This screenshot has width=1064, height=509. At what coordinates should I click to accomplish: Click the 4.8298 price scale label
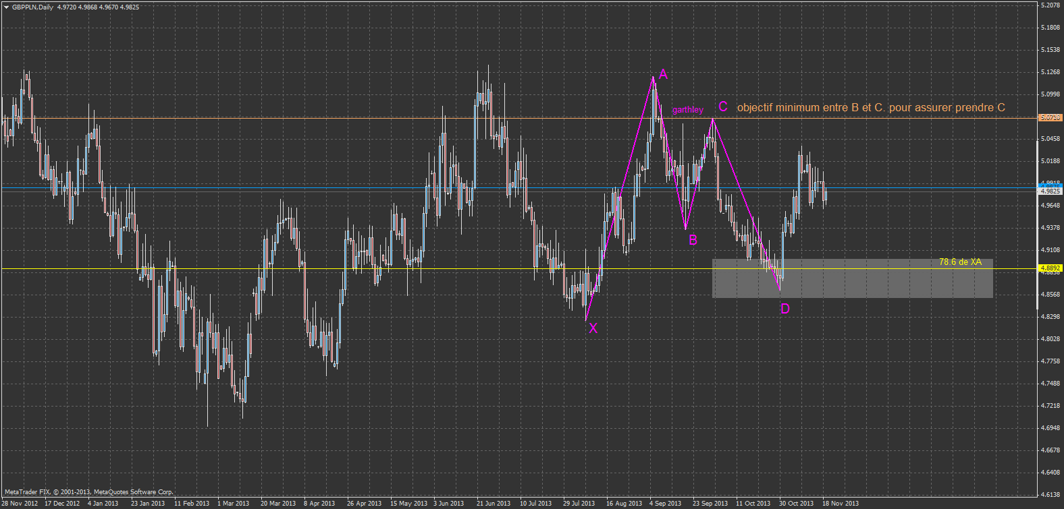click(x=1050, y=317)
